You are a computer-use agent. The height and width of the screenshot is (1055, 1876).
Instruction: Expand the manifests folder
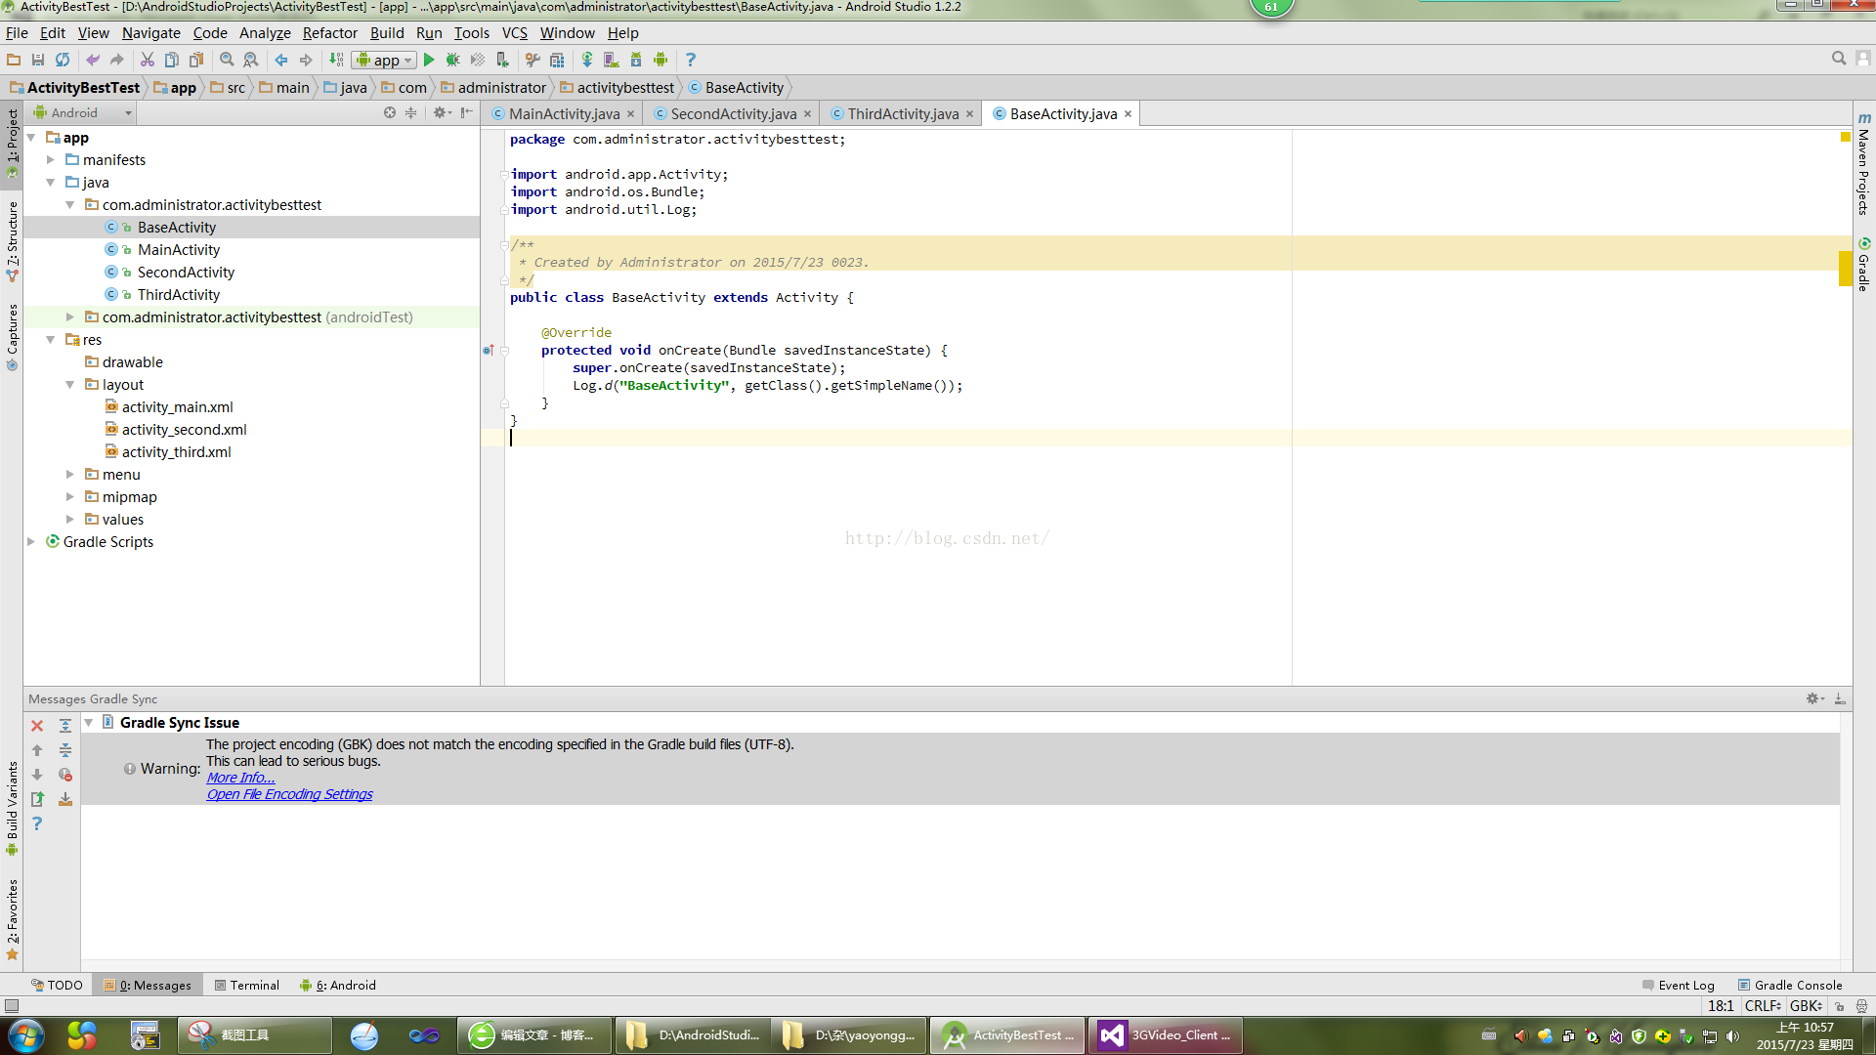(x=51, y=160)
